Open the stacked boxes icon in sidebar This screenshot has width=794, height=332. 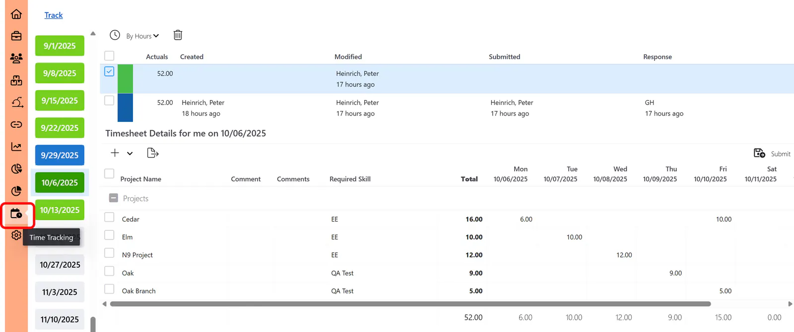(16, 80)
